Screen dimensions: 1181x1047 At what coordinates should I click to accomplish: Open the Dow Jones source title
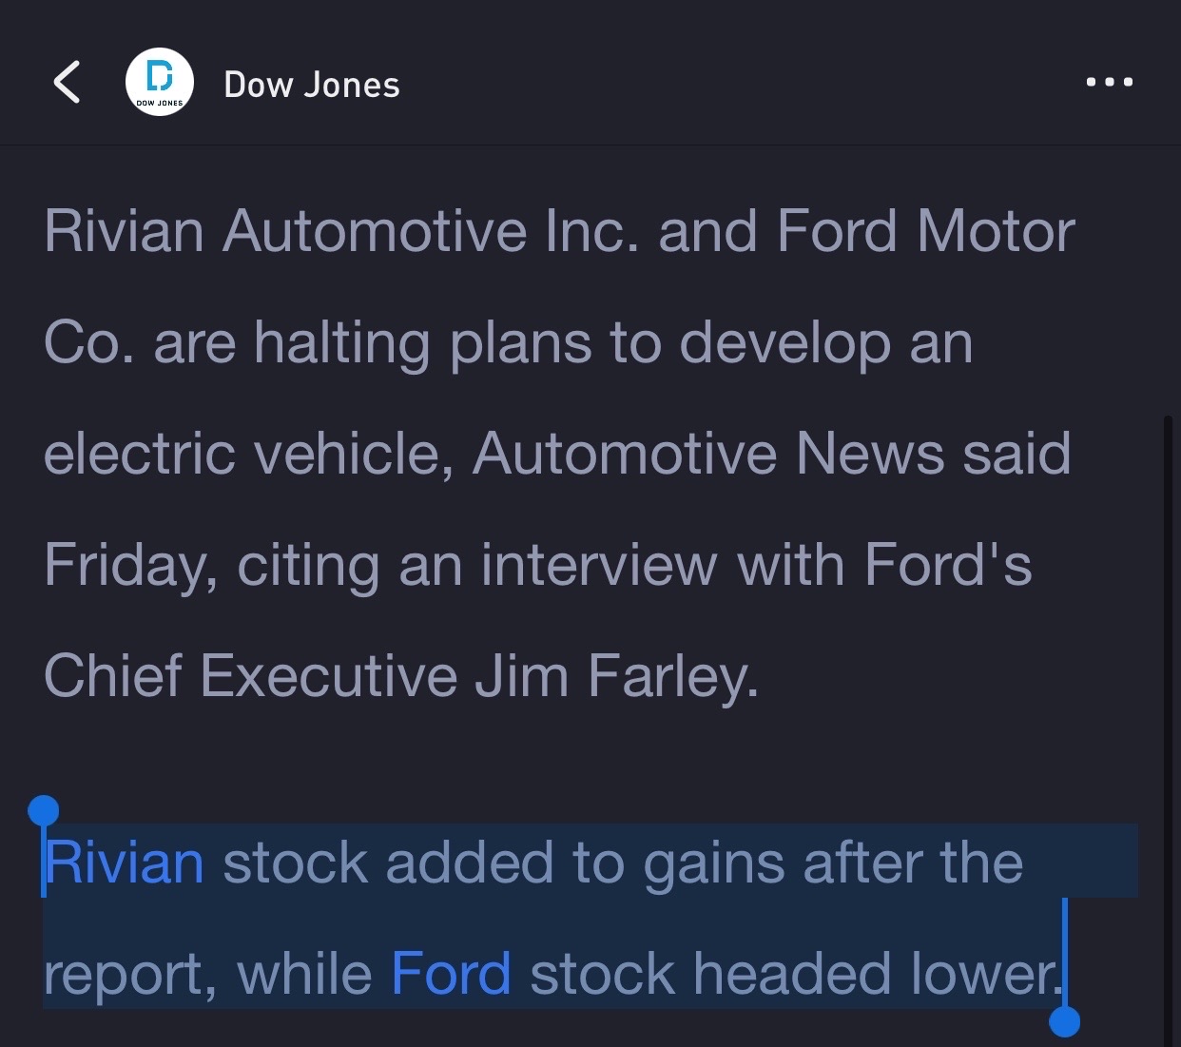click(312, 85)
